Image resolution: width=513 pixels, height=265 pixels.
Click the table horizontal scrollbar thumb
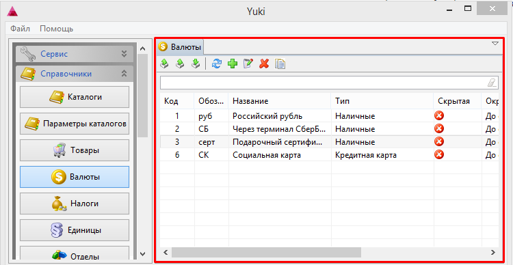point(266,252)
